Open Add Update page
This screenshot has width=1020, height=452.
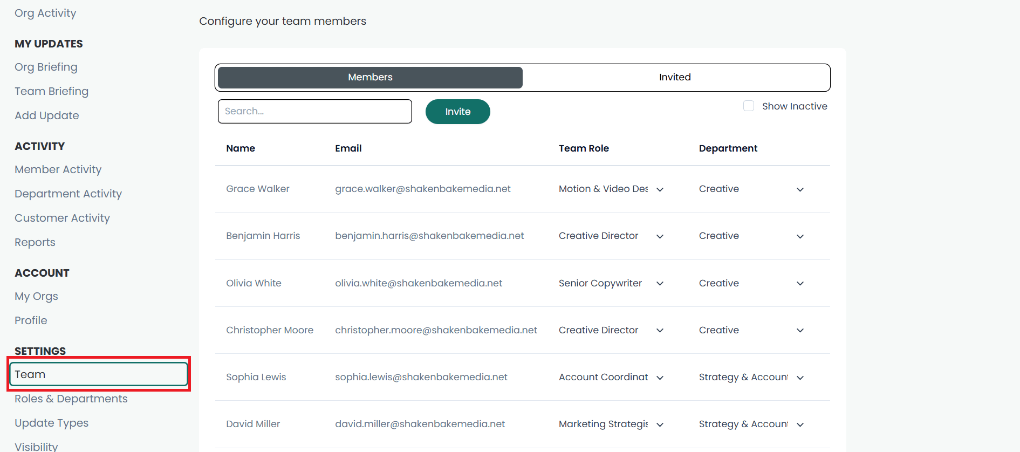[x=47, y=115]
